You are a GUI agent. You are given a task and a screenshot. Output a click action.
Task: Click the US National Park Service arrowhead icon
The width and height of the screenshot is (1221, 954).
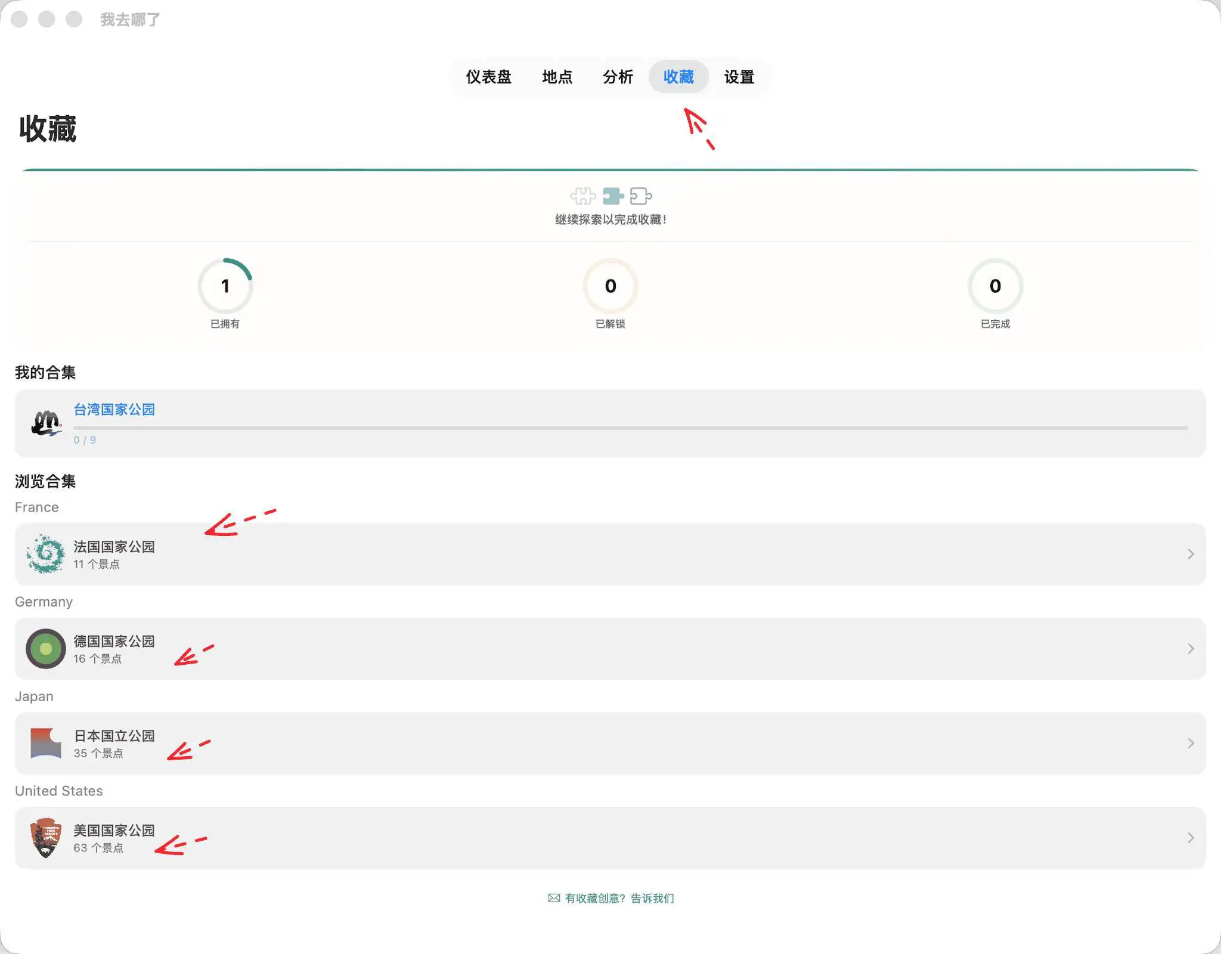click(46, 838)
